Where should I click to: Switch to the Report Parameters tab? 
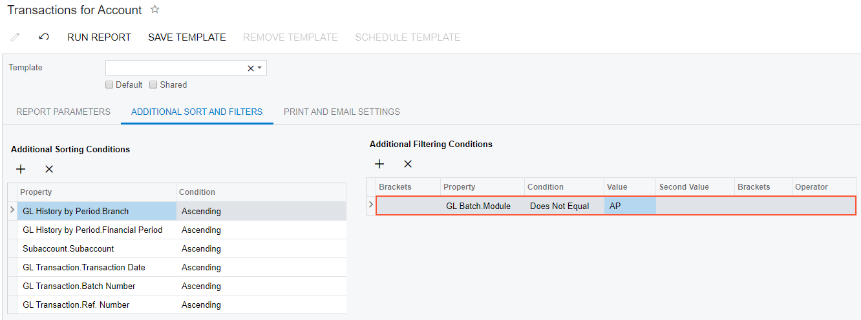(x=63, y=112)
